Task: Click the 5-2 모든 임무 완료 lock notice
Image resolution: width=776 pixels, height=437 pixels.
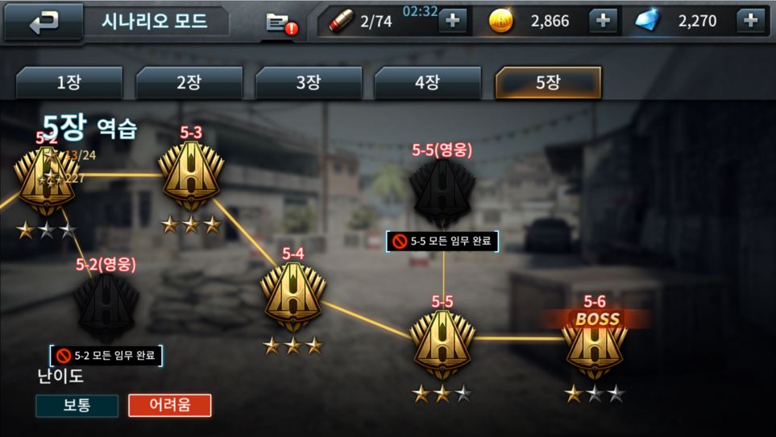Action: (106, 356)
